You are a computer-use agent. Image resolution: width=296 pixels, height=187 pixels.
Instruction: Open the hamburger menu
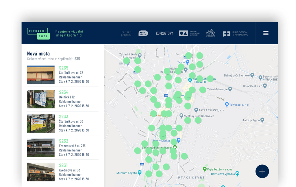tap(266, 33)
